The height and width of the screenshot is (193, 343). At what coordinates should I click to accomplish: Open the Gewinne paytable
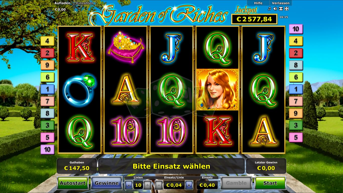pos(107,183)
